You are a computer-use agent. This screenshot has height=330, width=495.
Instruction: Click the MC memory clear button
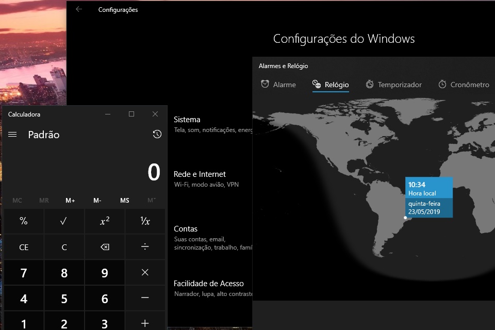coord(17,200)
